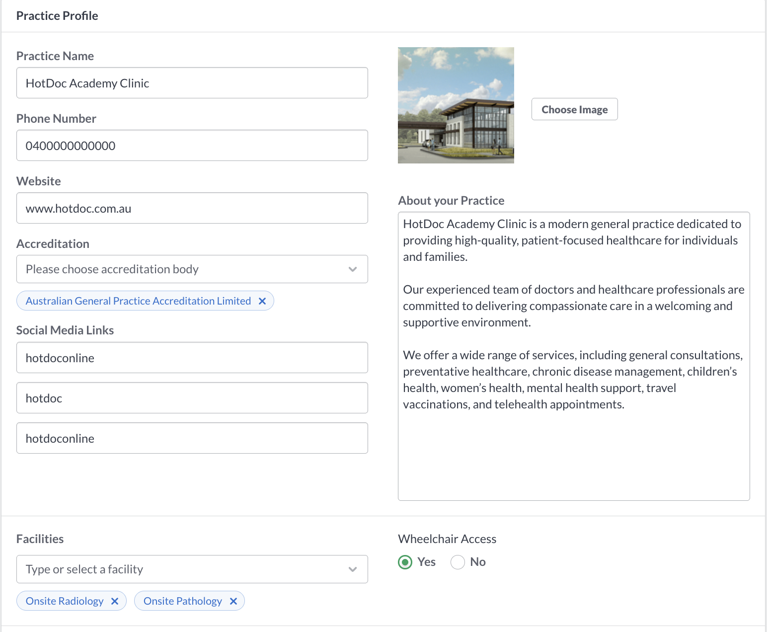
Task: Click the Onsite Pathology tag label
Action: point(183,601)
